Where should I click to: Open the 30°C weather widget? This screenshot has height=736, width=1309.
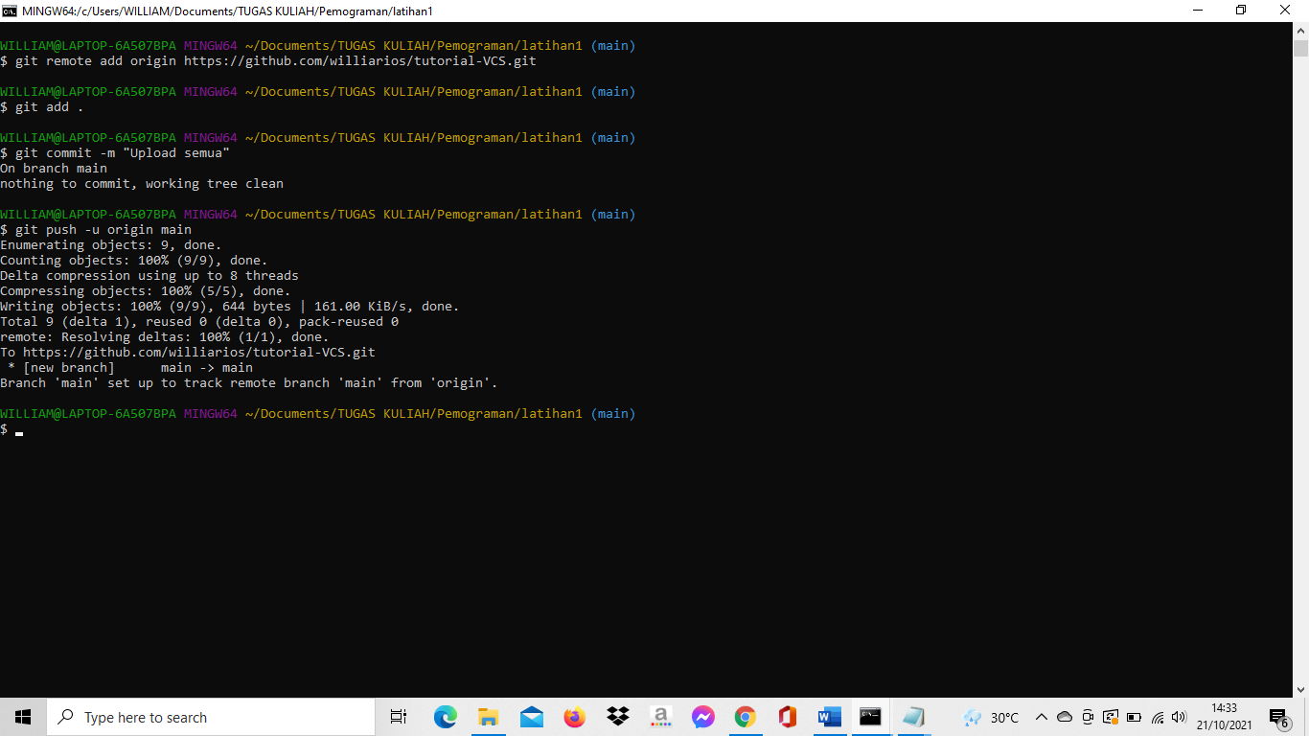point(991,717)
